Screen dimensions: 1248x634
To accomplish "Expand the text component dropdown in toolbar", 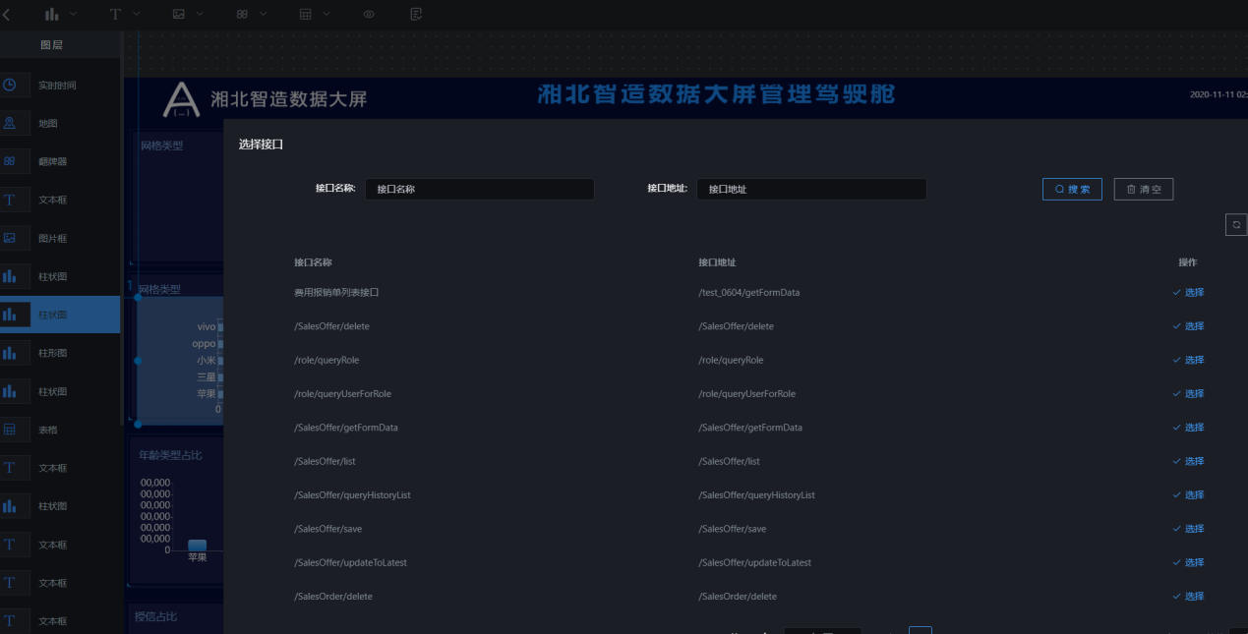I will (x=124, y=14).
